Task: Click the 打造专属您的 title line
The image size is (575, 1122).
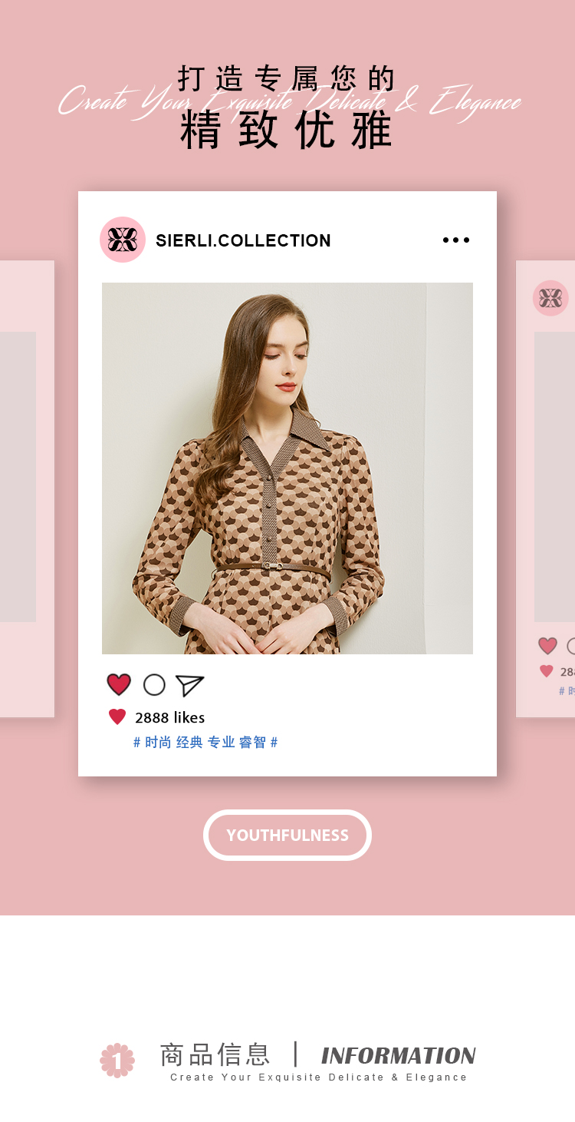Action: pyautogui.click(x=287, y=79)
